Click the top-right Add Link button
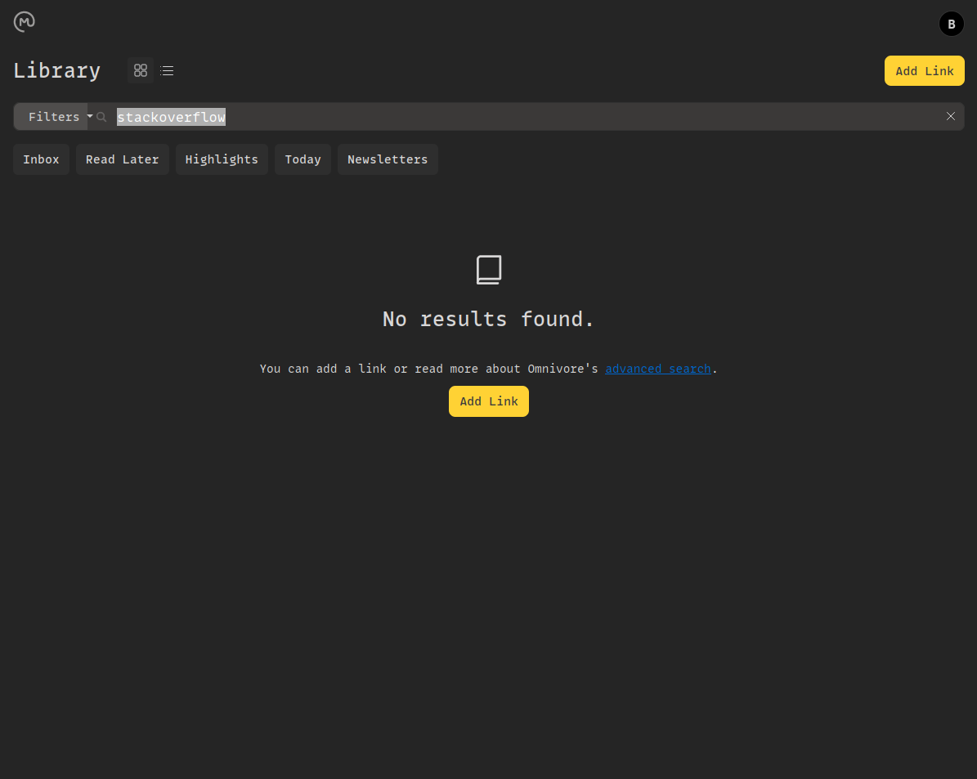 point(924,70)
